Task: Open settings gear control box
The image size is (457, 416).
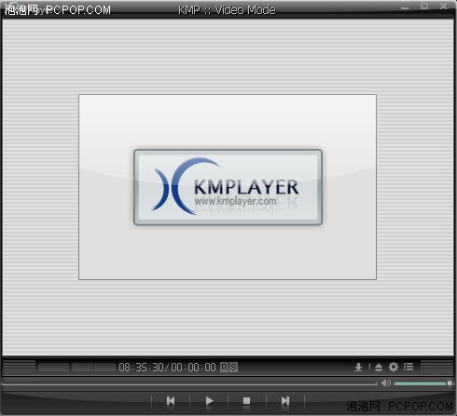Action: [394, 367]
